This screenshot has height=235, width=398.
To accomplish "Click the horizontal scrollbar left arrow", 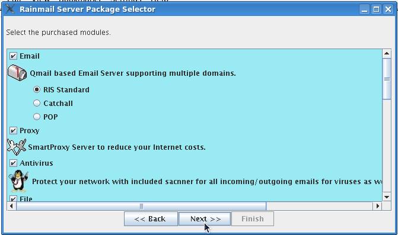I will (x=11, y=206).
